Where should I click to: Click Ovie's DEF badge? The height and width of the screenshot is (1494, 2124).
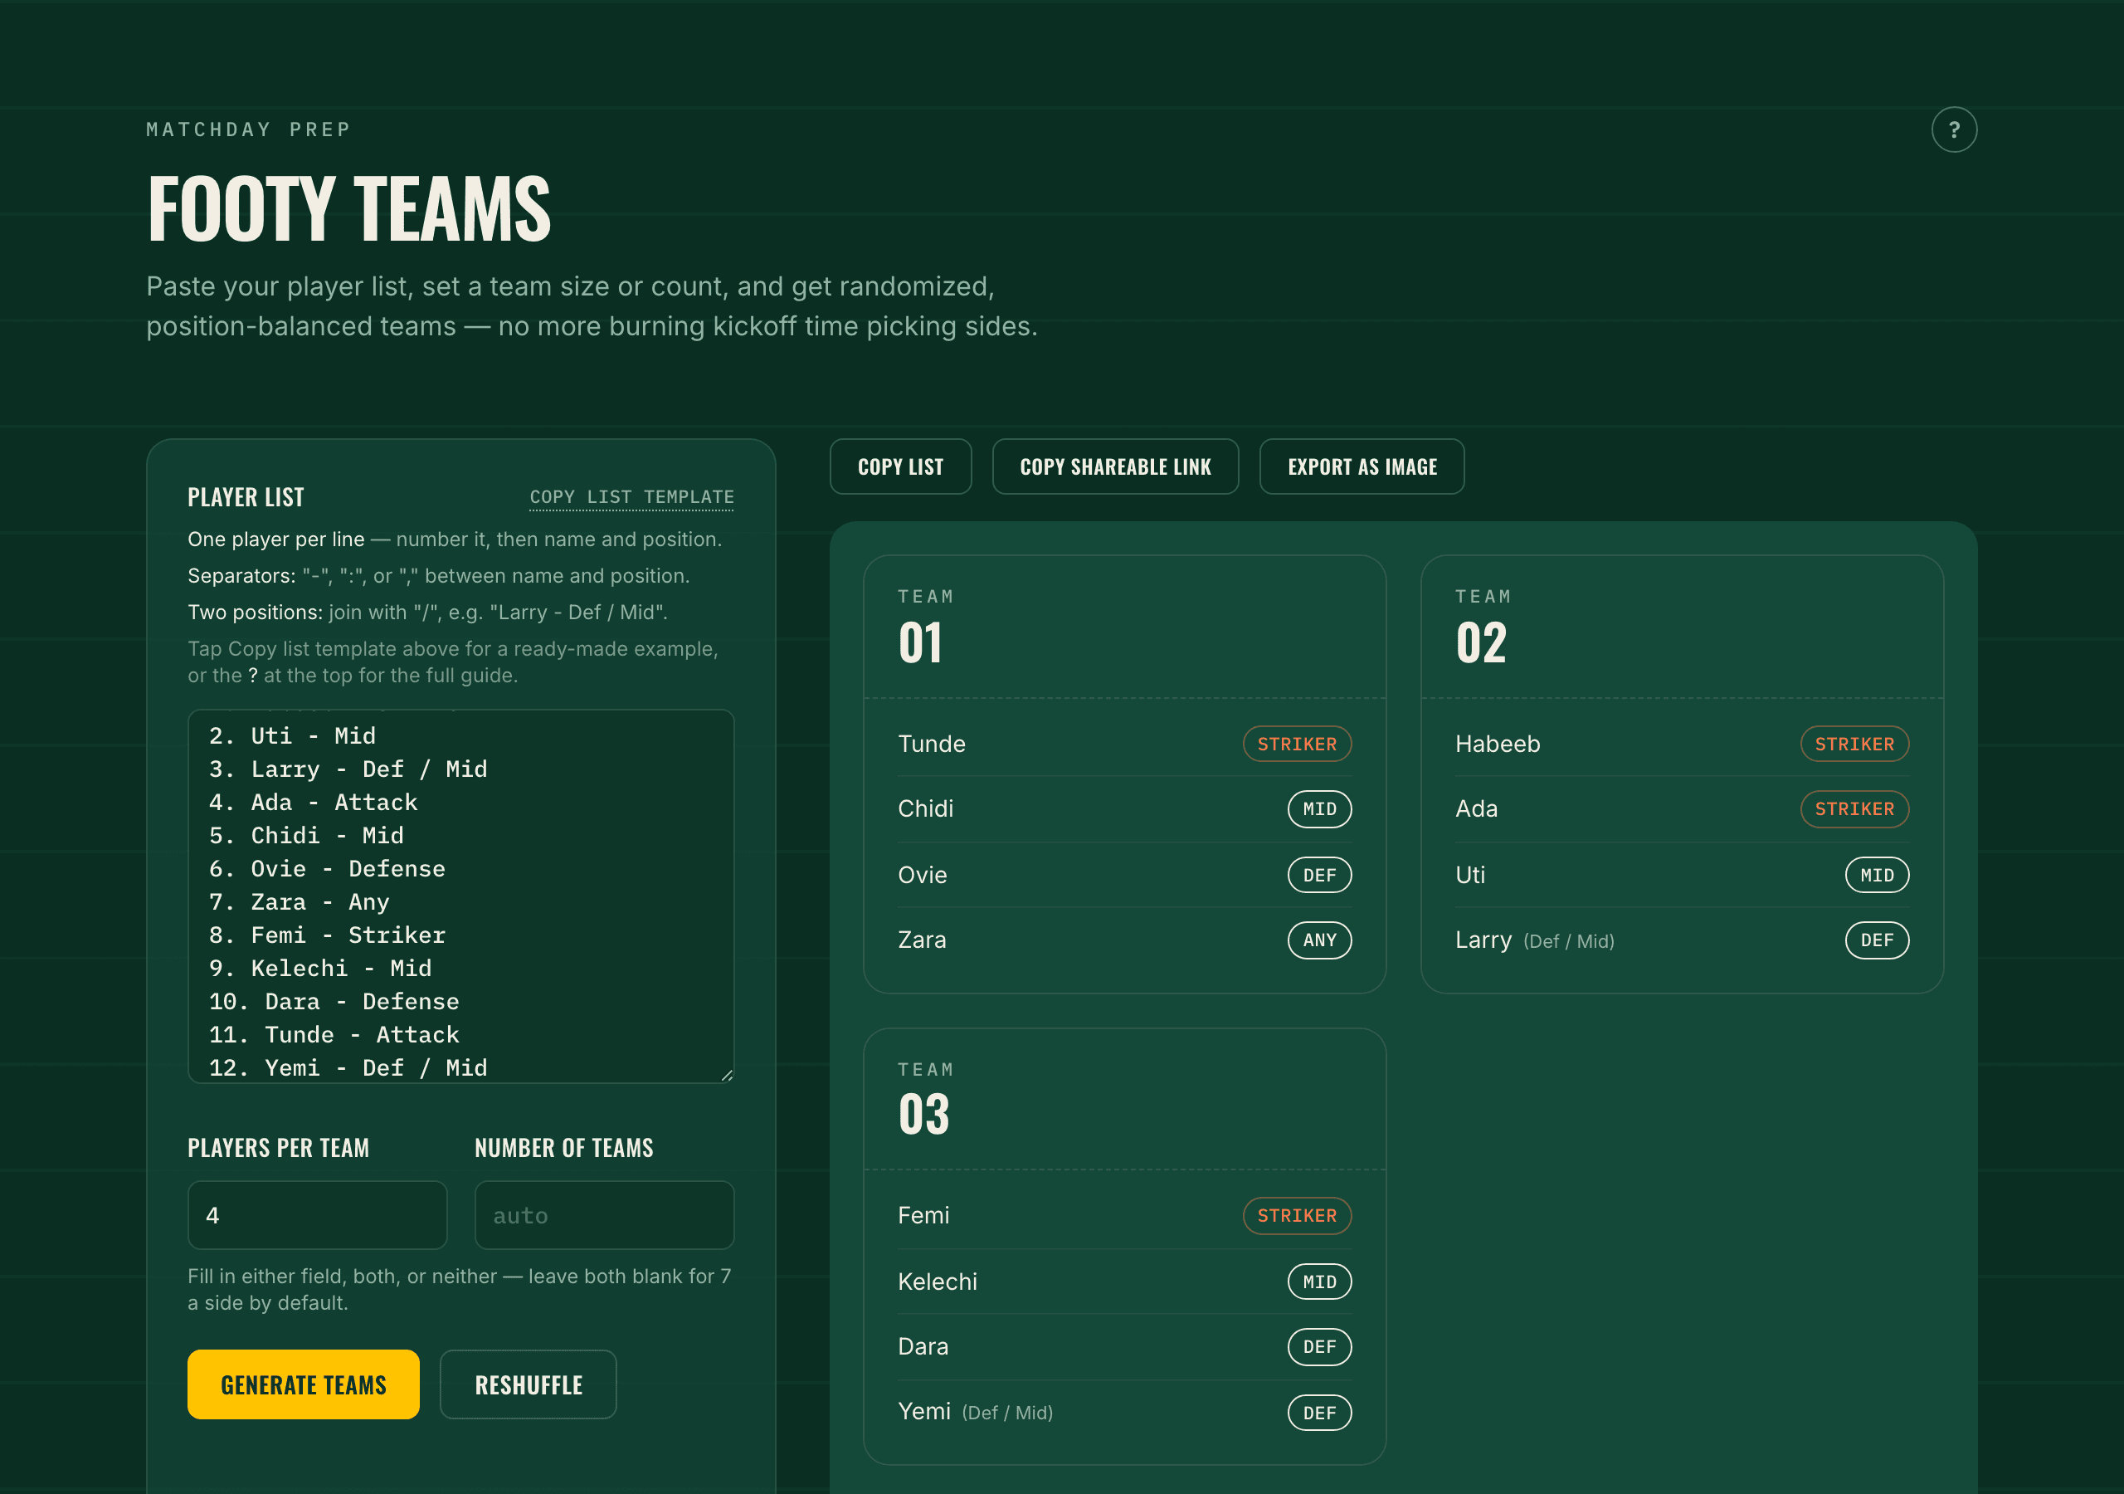point(1319,875)
